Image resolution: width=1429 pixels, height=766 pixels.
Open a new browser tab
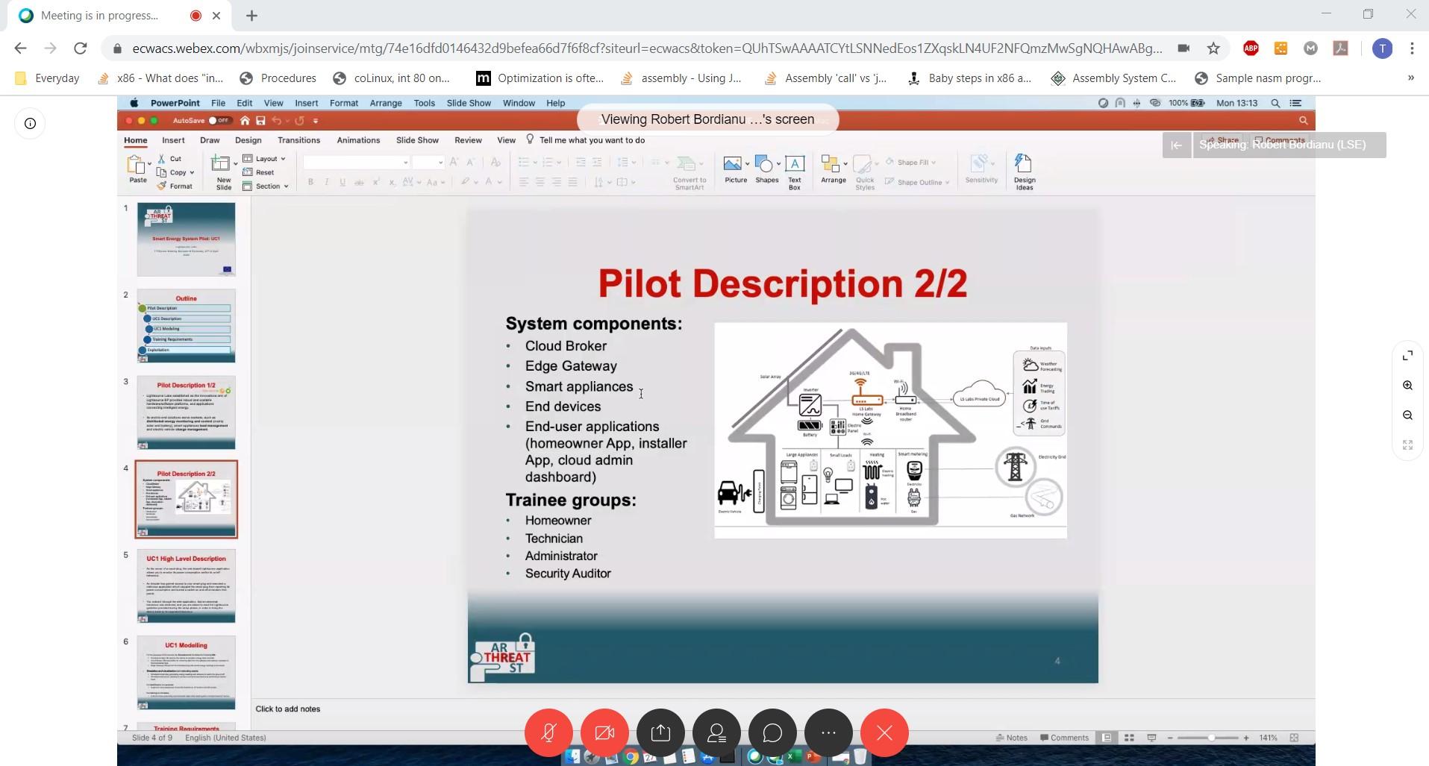pos(252,16)
